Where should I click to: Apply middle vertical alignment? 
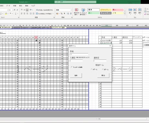pyautogui.click(x=24, y=10)
